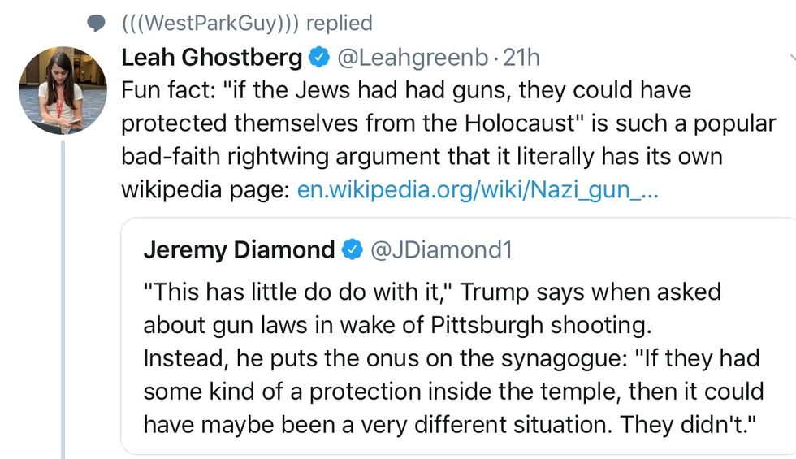This screenshot has height=459, width=796.
Task: Click "(((WestParkGuy))) replied" label
Action: point(246,23)
